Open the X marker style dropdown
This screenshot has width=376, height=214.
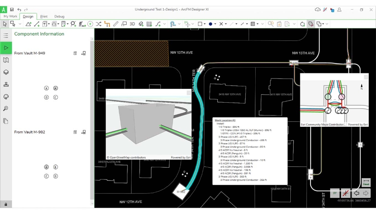point(226,24)
